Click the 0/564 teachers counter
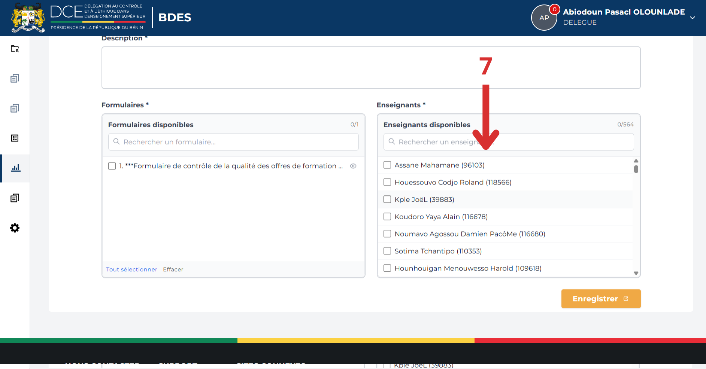This screenshot has height=369, width=706. (625, 124)
